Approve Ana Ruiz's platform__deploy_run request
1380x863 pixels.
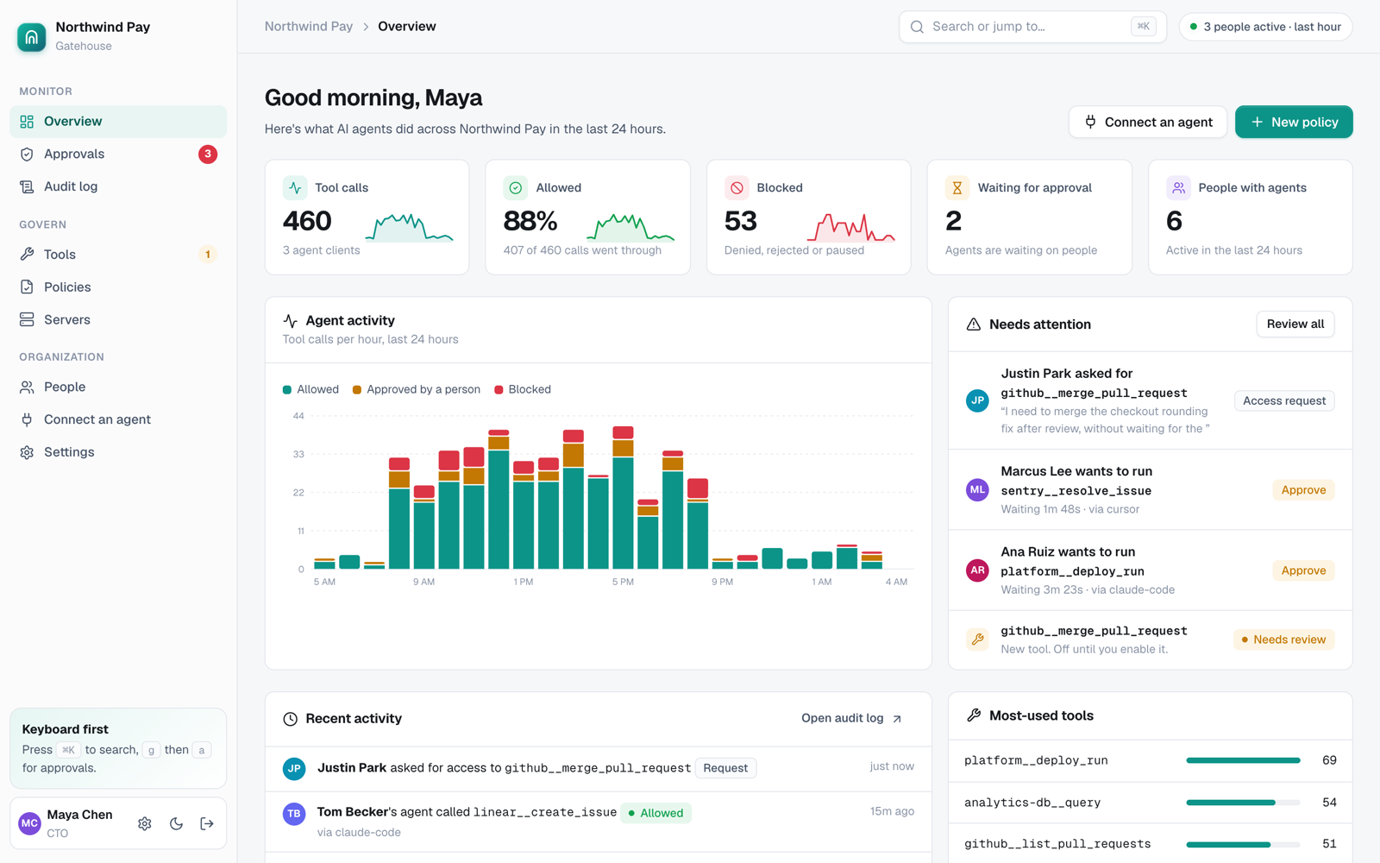[x=1303, y=570]
